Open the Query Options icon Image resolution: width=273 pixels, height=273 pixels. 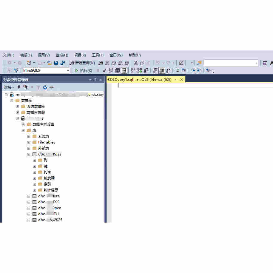[x=118, y=70]
